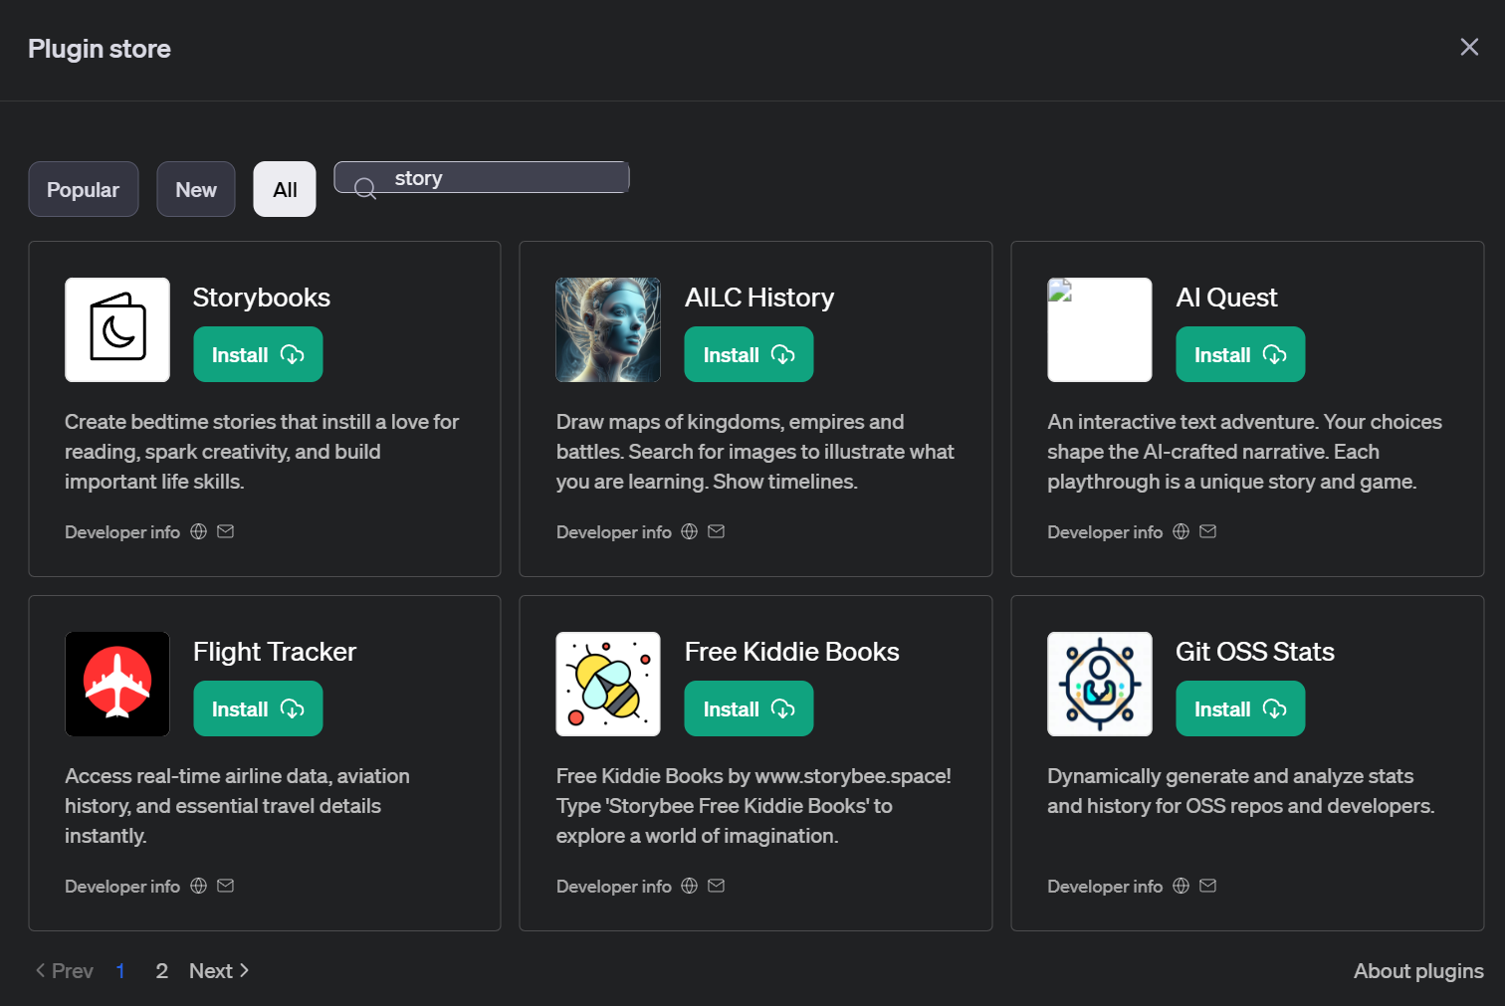Click the plugin search field containing story
This screenshot has width=1505, height=1006.
click(x=498, y=178)
